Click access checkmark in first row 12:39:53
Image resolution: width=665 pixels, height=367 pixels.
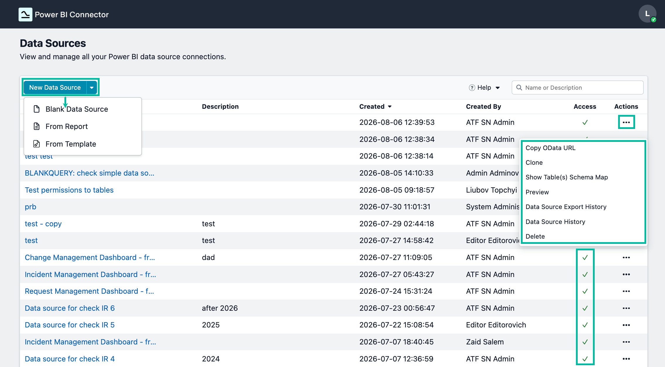[x=585, y=122]
